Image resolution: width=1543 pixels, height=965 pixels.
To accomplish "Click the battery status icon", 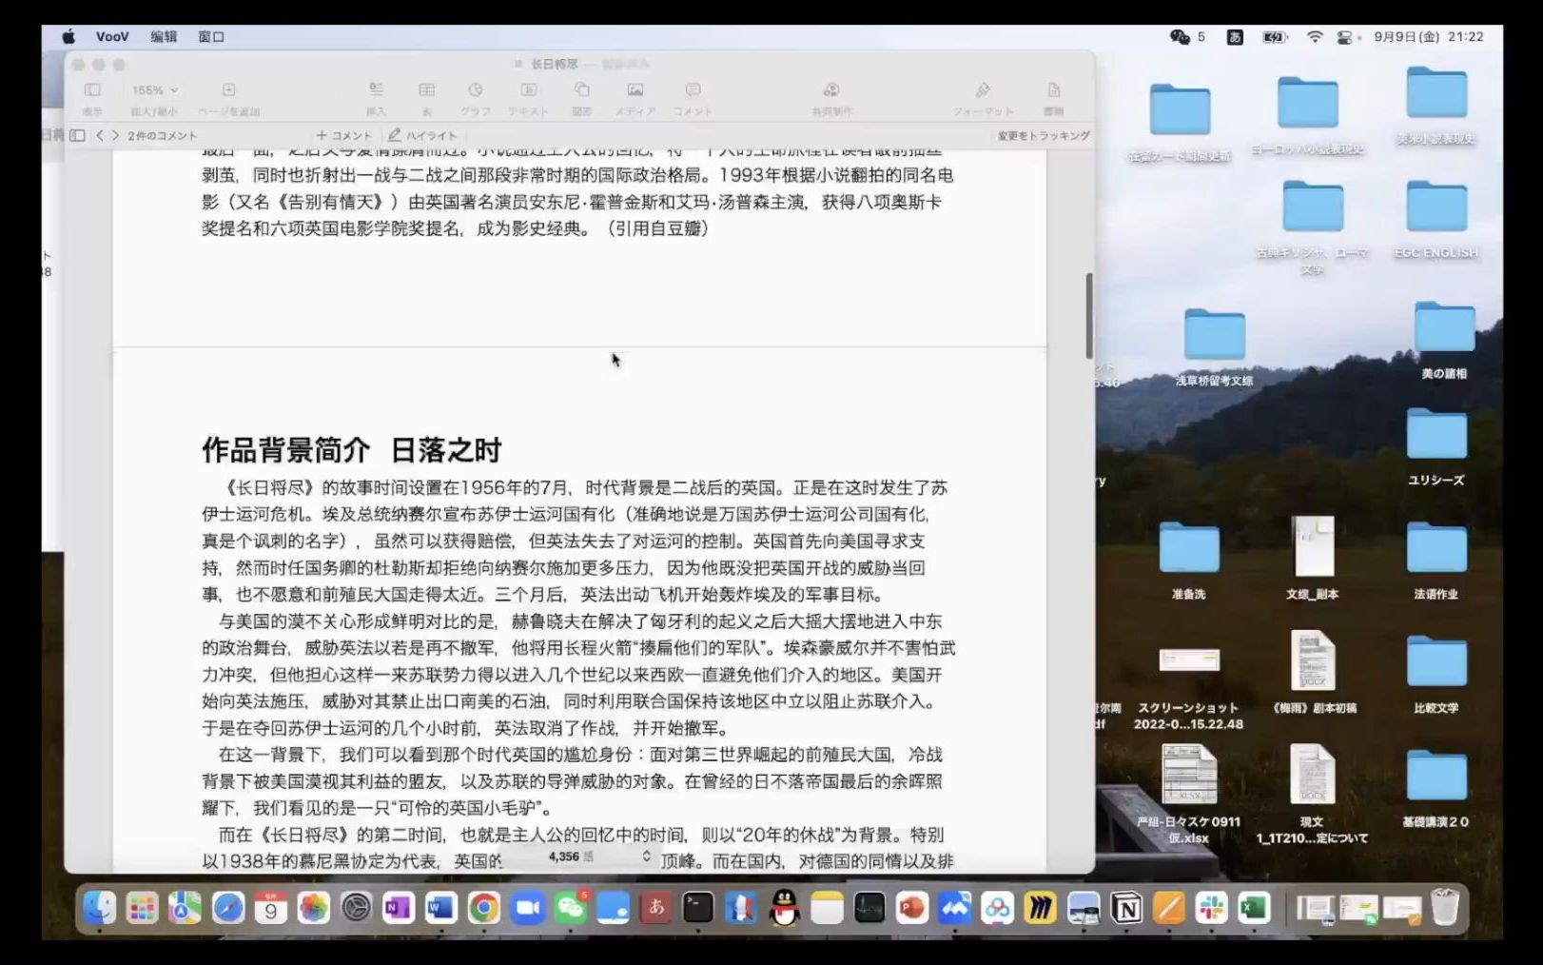I will click(1275, 36).
